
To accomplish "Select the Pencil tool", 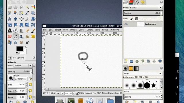I will tap(27, 31).
